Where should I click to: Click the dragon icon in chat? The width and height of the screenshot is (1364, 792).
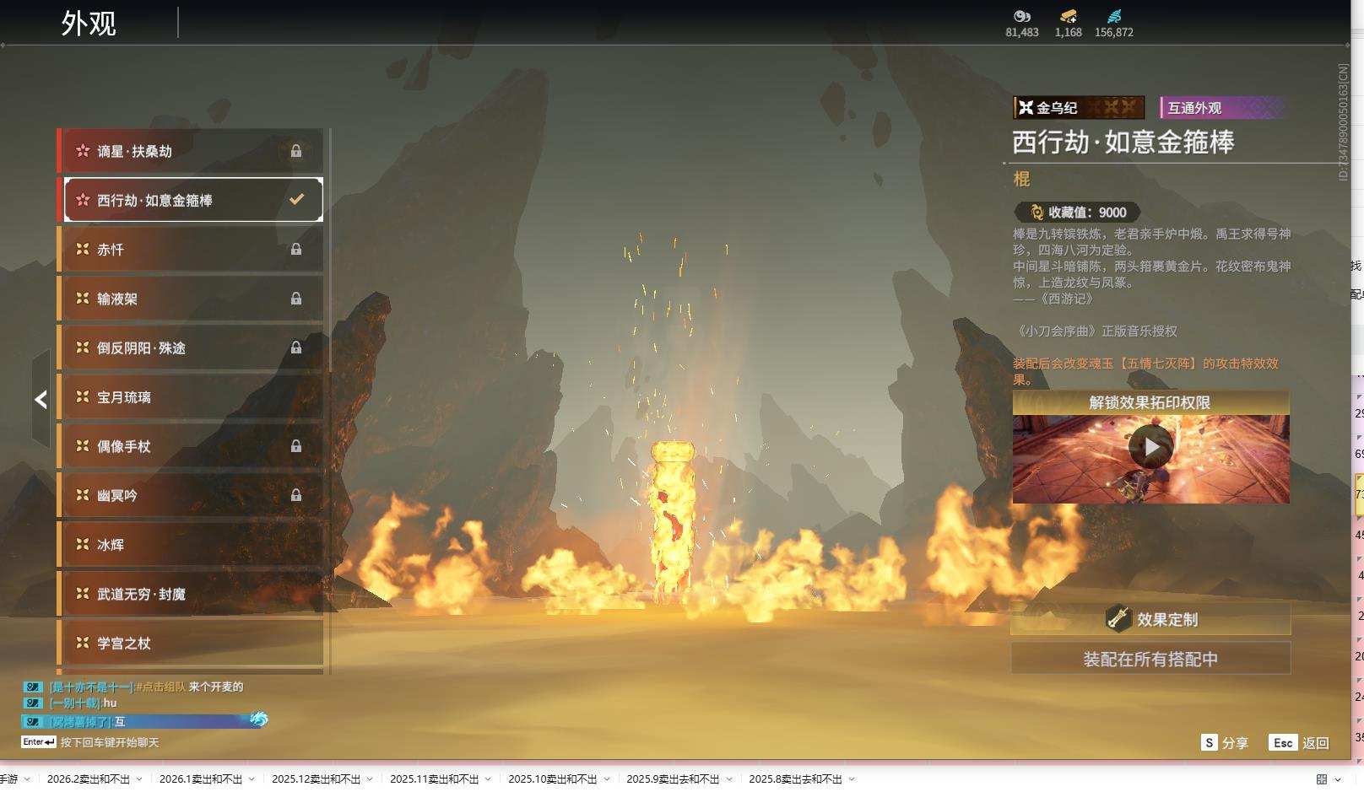(x=258, y=719)
